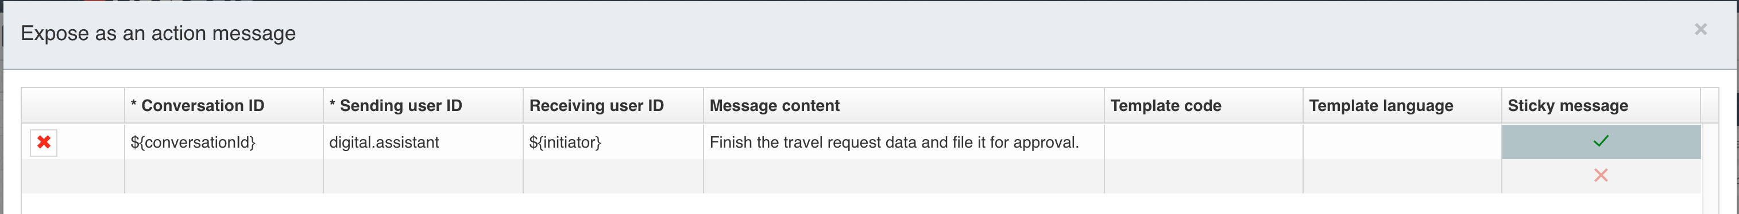Edit the ${conversationId} cell

point(223,142)
